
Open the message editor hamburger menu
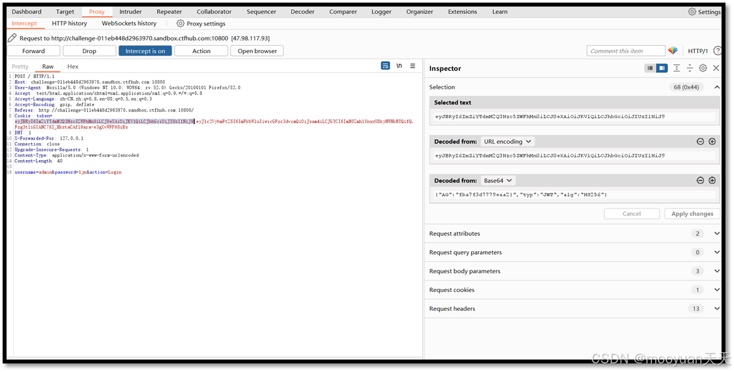coord(413,66)
